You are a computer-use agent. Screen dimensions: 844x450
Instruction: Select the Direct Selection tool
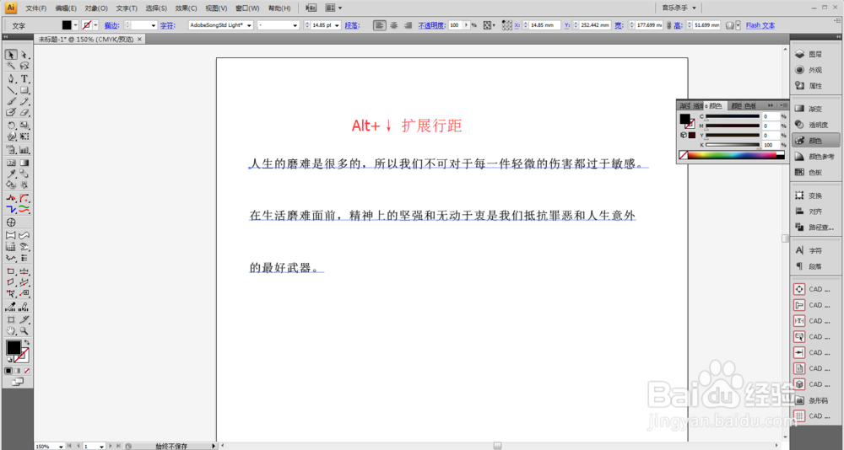click(x=24, y=55)
